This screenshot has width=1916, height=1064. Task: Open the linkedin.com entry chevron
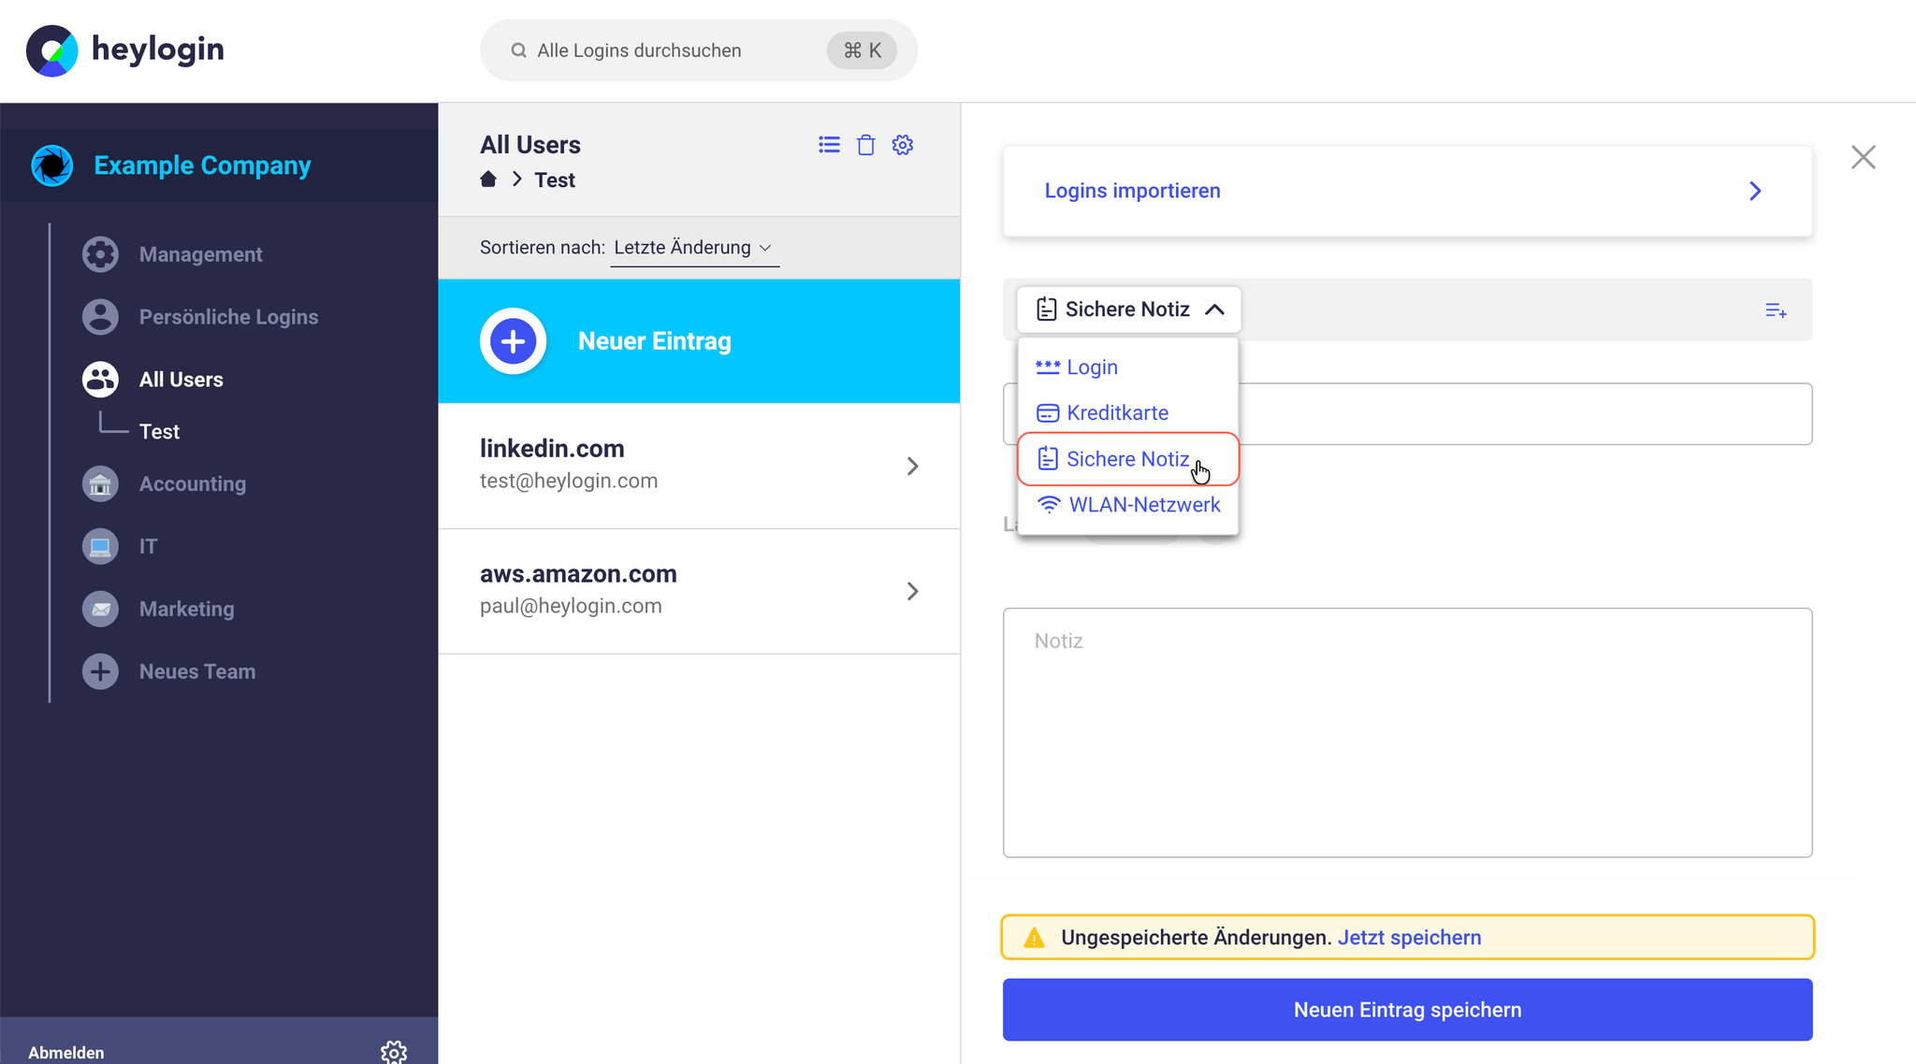(x=912, y=467)
